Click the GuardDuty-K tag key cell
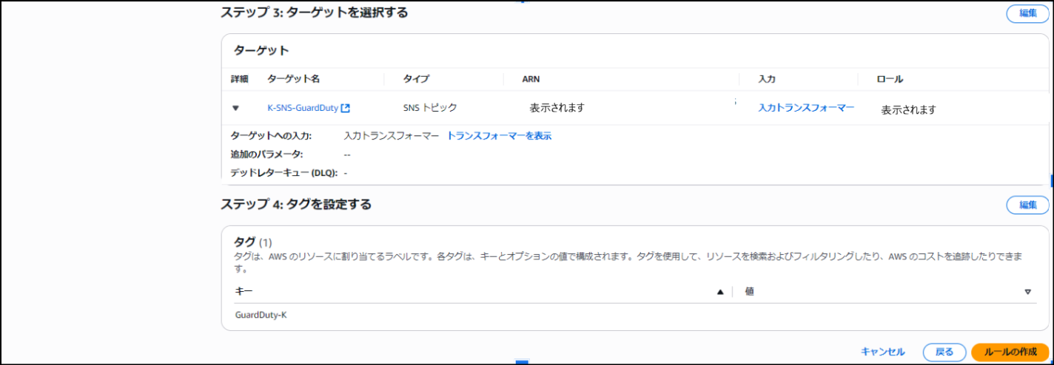1054x365 pixels. (x=261, y=315)
